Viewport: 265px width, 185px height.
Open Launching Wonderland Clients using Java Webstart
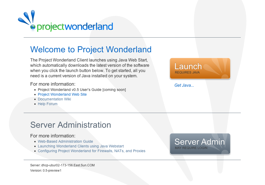coord(81,146)
